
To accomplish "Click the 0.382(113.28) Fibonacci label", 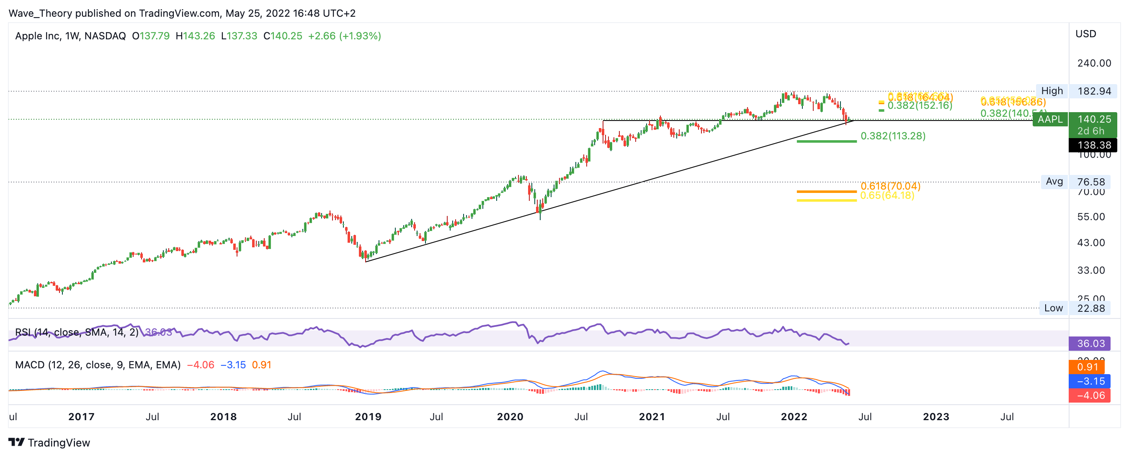I will 893,136.
